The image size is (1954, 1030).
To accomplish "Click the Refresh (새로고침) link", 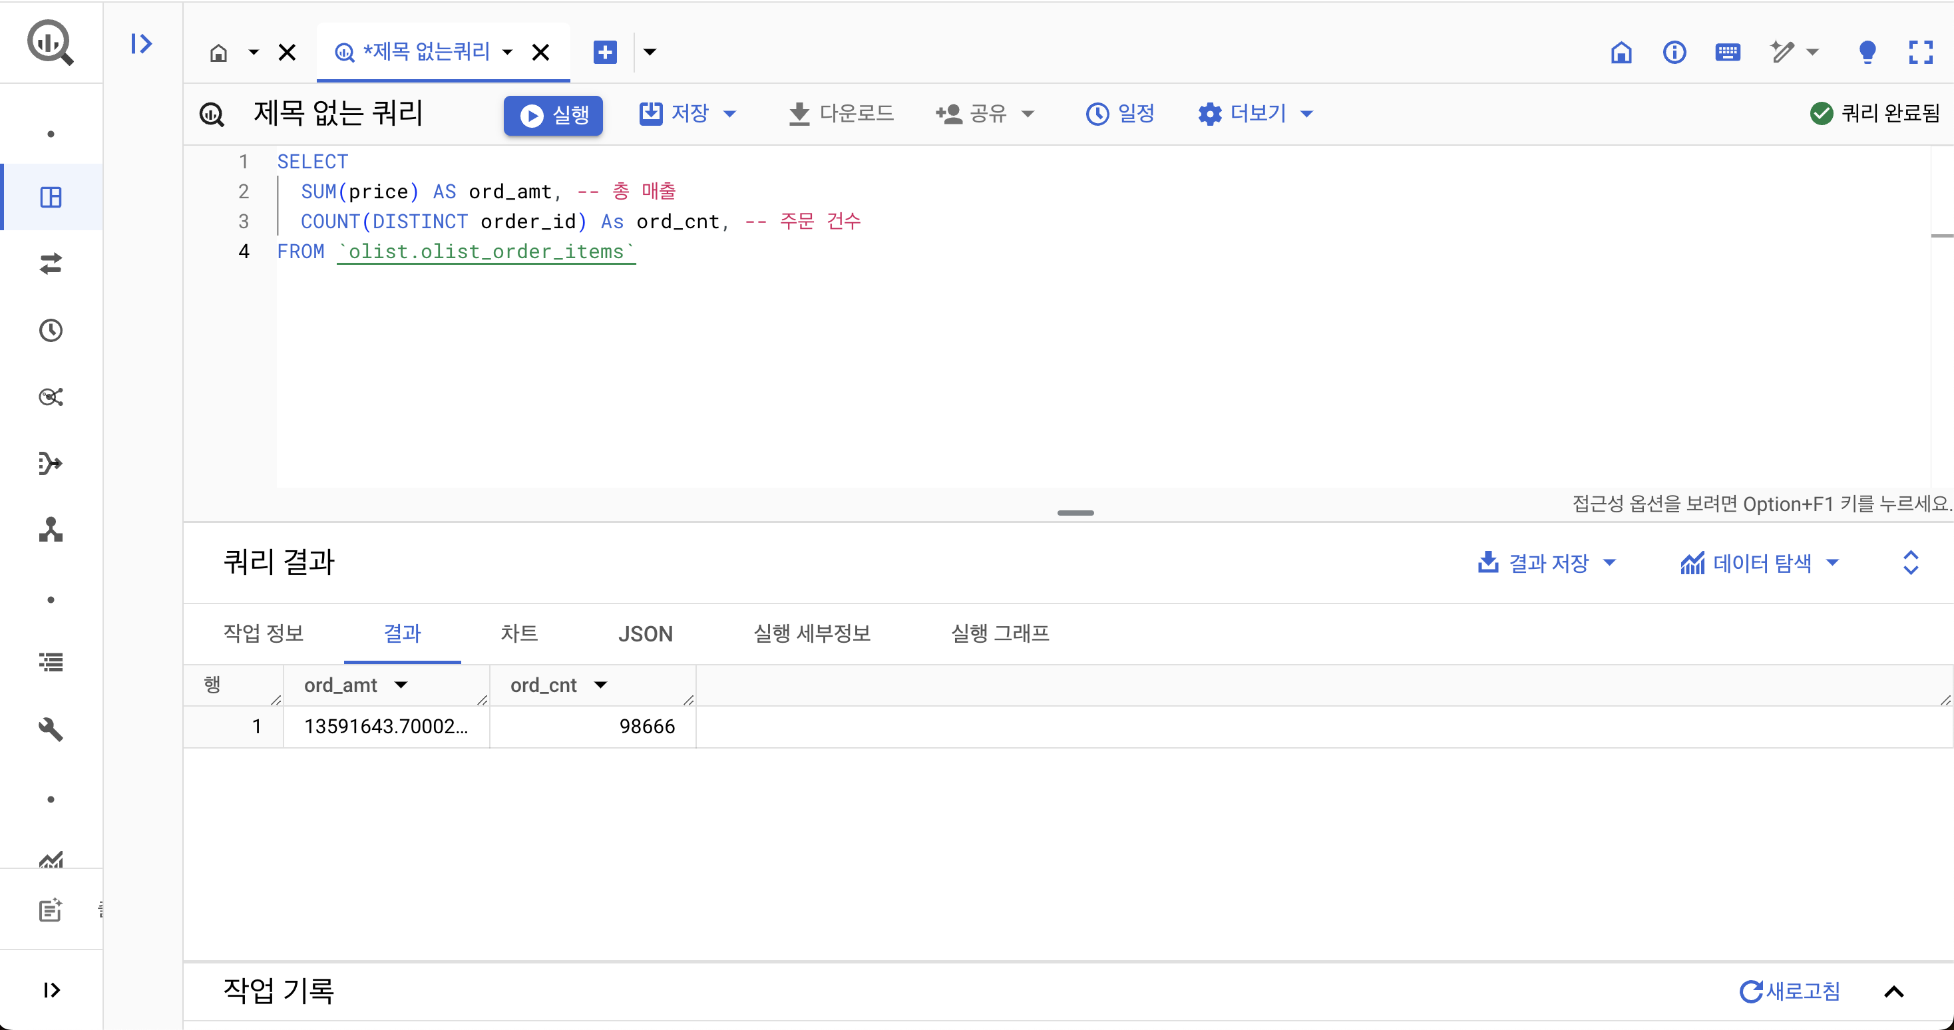I will tap(1790, 991).
